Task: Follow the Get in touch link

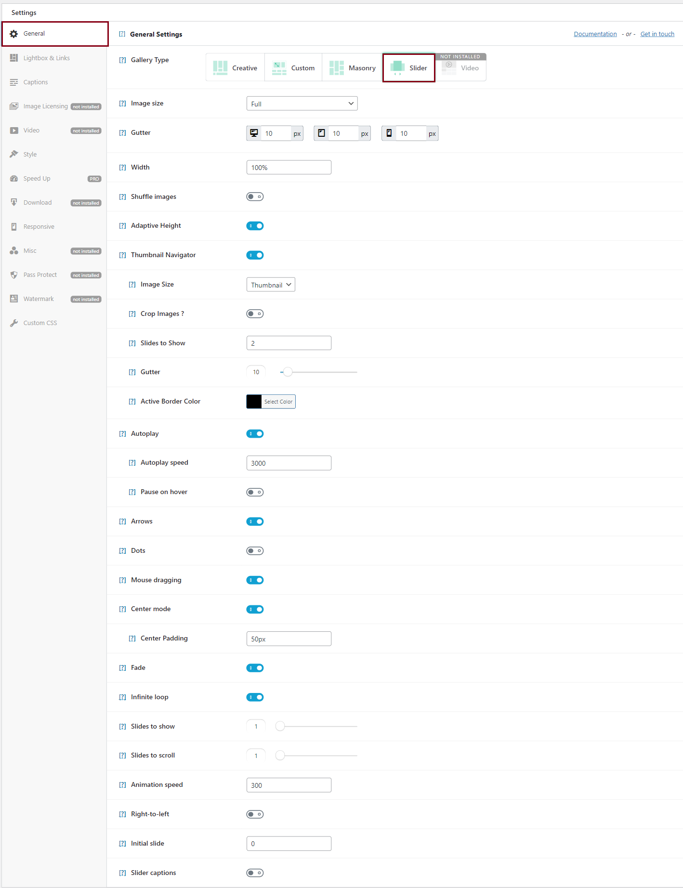Action: pyautogui.click(x=657, y=34)
